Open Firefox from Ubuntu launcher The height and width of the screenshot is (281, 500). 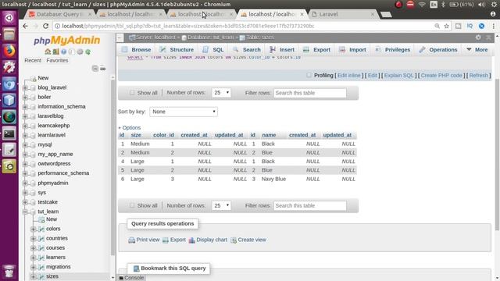[x=9, y=51]
